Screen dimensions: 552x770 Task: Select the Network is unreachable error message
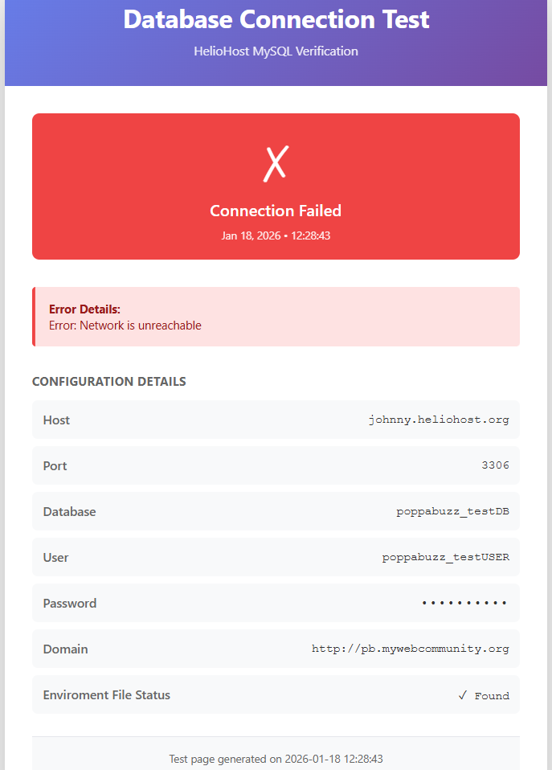125,326
